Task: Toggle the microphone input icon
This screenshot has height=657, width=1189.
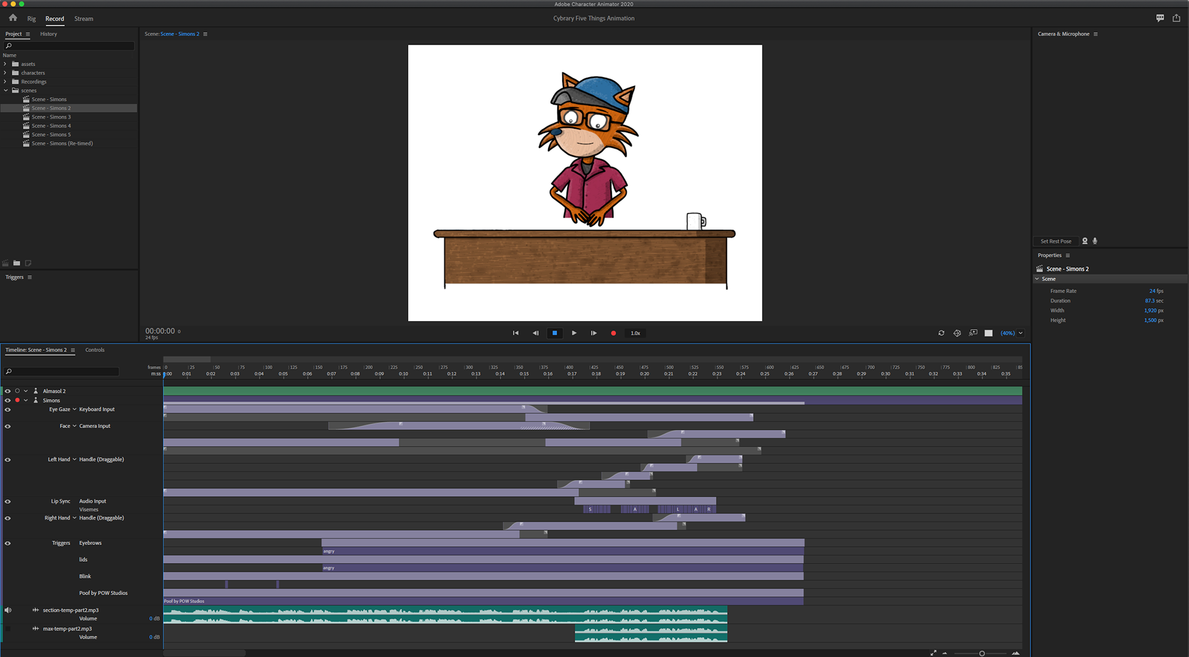Action: point(1095,241)
